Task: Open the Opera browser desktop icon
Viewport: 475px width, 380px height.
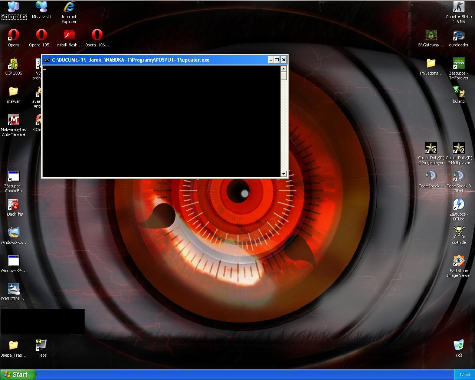Action: 13,35
